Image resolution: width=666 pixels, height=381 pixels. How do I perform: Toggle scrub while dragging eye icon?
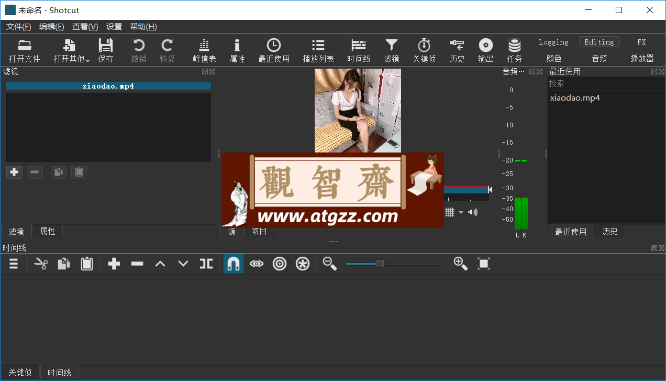257,264
